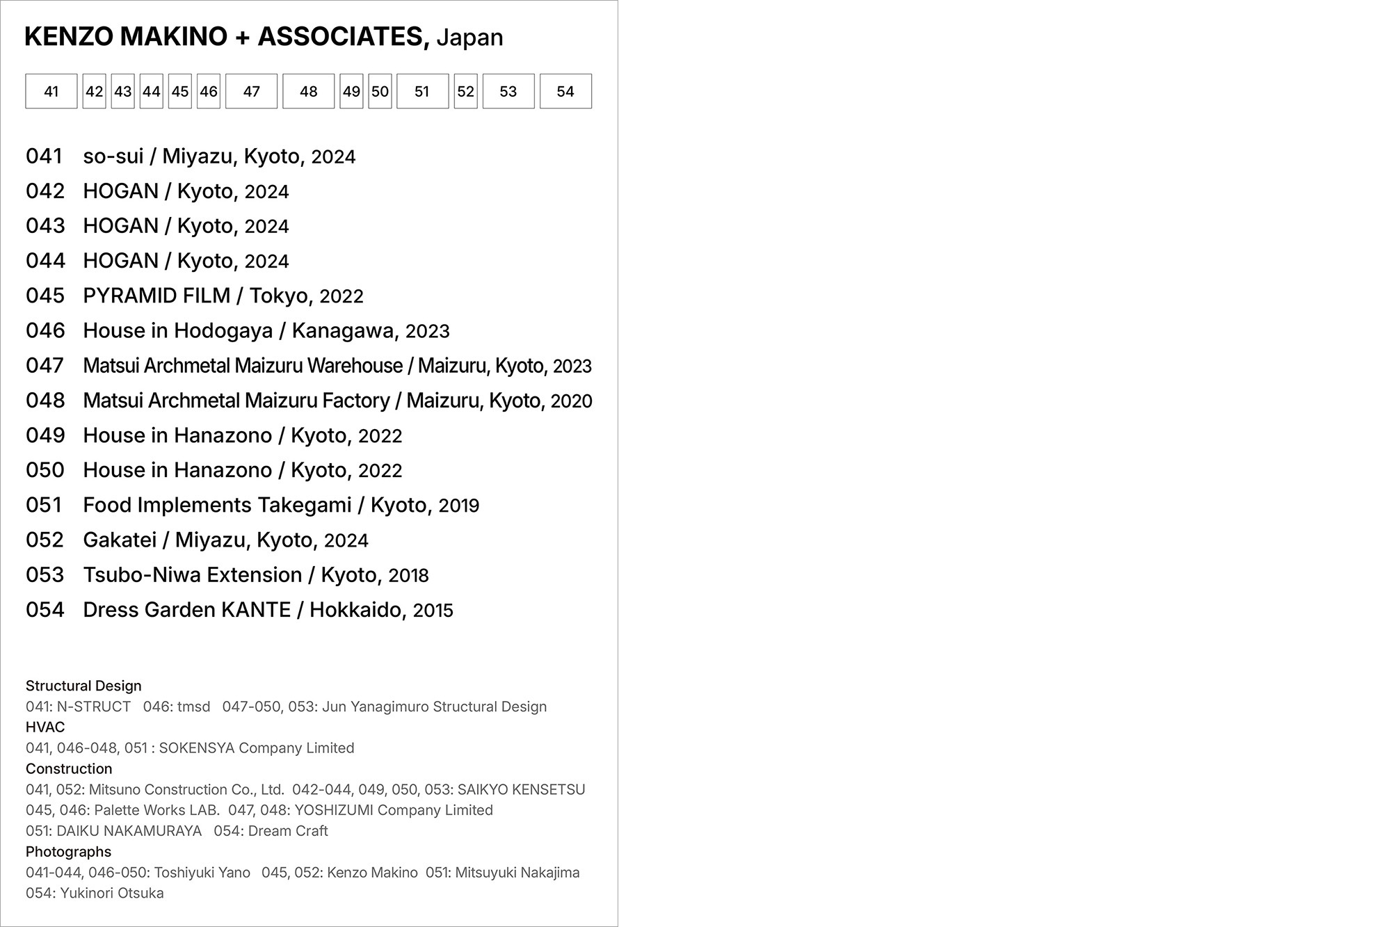Select the small box labeled 42

click(94, 91)
